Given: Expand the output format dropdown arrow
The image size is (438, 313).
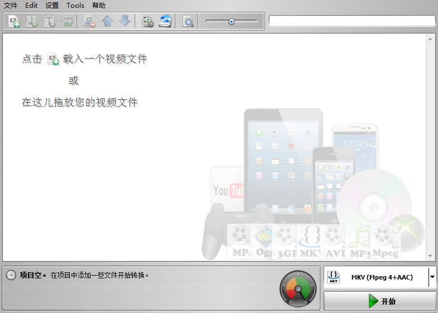Looking at the screenshot, I should pos(432,277).
